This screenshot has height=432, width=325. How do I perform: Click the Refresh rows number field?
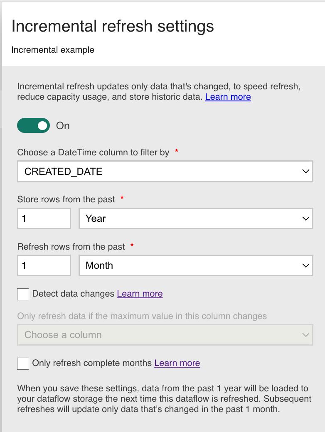[44, 265]
